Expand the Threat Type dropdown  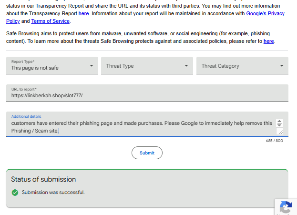pos(147,66)
